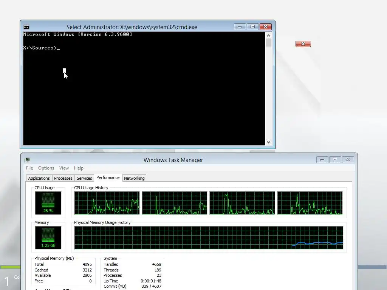Click the Memory 1.25 GB meter
This screenshot has height=290, width=387.
tap(48, 238)
